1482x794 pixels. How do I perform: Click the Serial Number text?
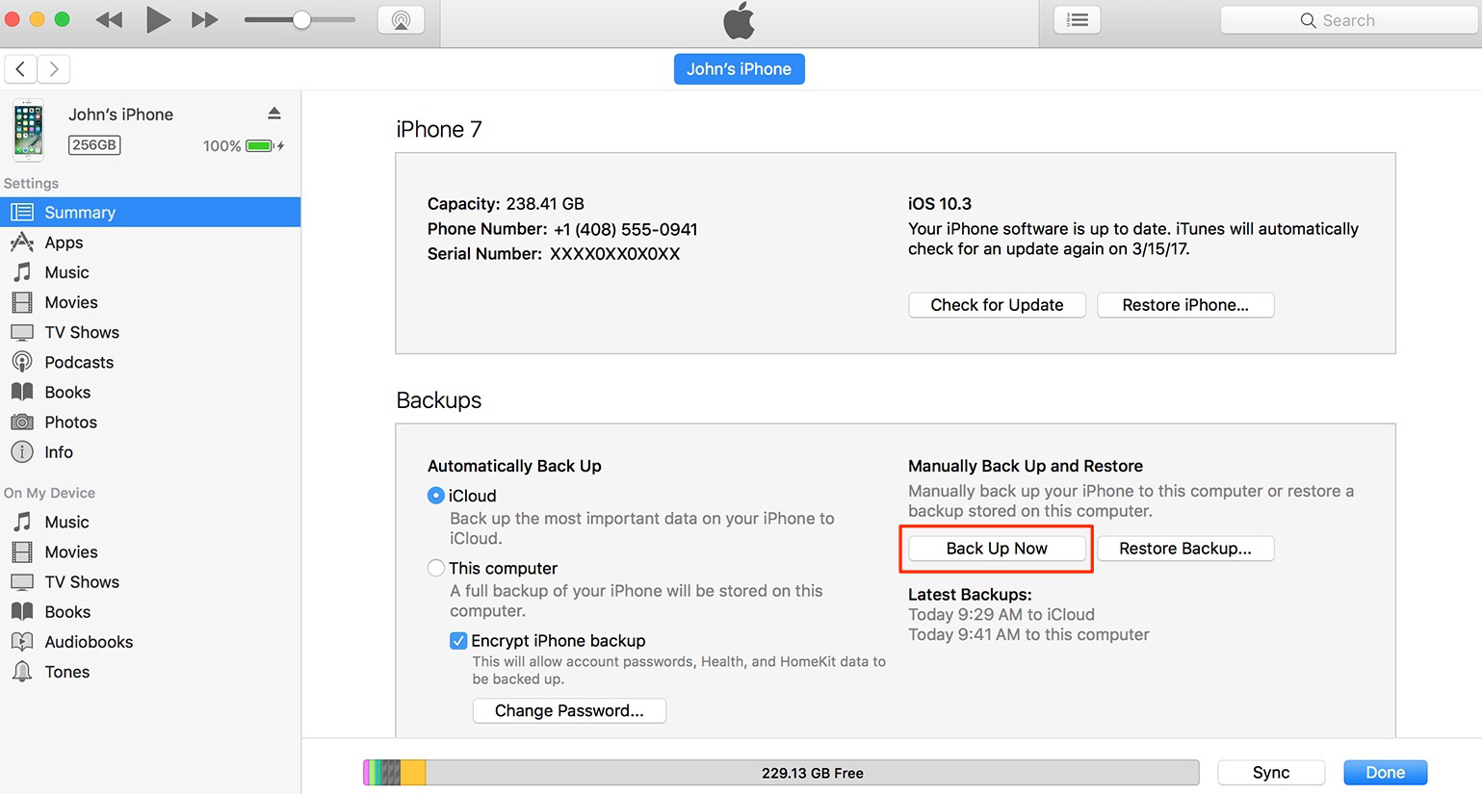pos(554,254)
